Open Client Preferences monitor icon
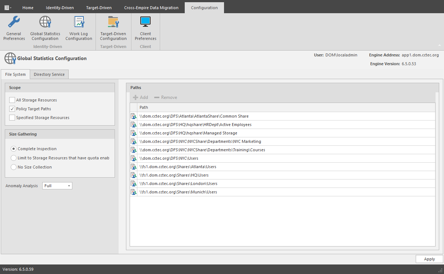 145,22
